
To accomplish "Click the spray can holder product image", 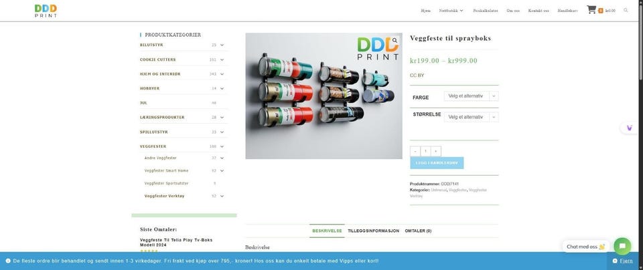I will pos(324,96).
